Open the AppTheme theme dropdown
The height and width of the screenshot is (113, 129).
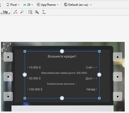point(48,5)
